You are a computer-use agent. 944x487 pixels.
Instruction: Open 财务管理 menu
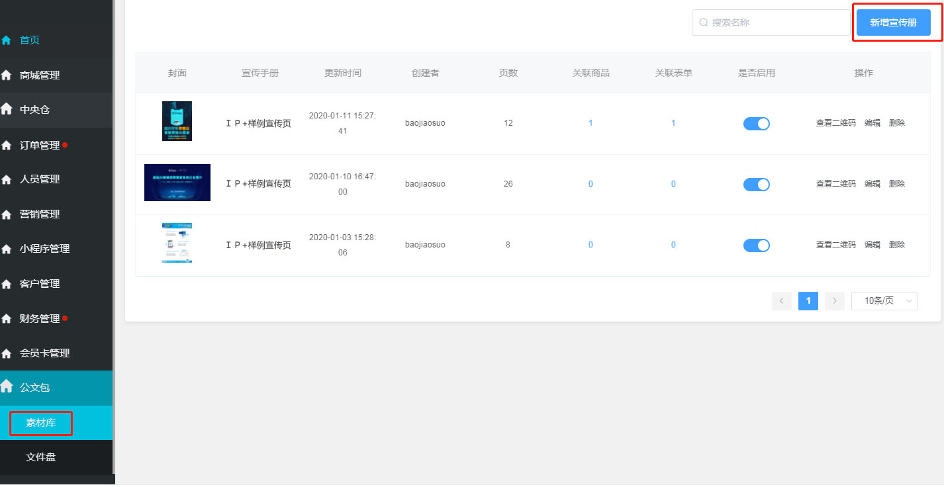(x=56, y=318)
